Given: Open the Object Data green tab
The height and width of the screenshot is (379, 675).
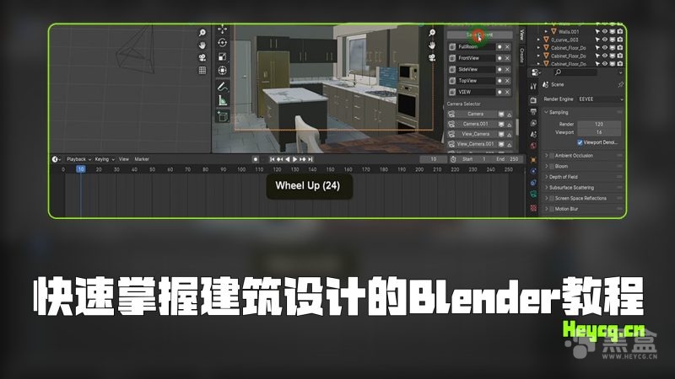Looking at the screenshot, I should tap(533, 194).
